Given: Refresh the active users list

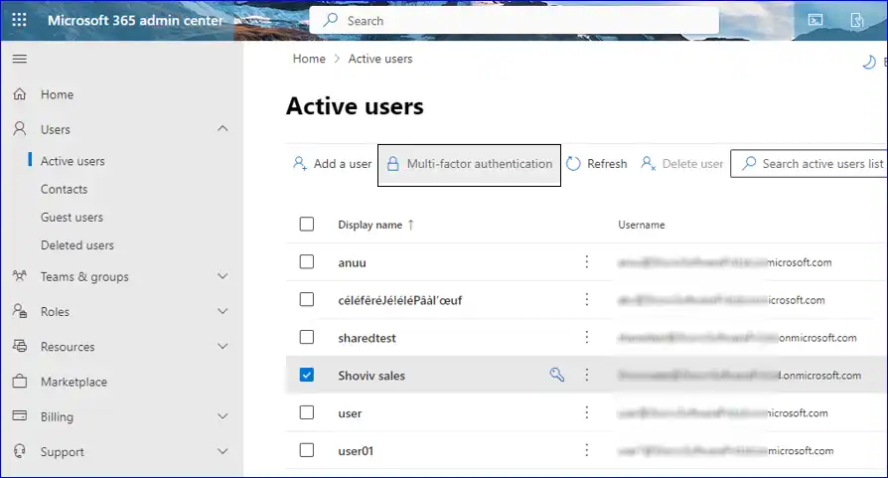Looking at the screenshot, I should click(597, 164).
